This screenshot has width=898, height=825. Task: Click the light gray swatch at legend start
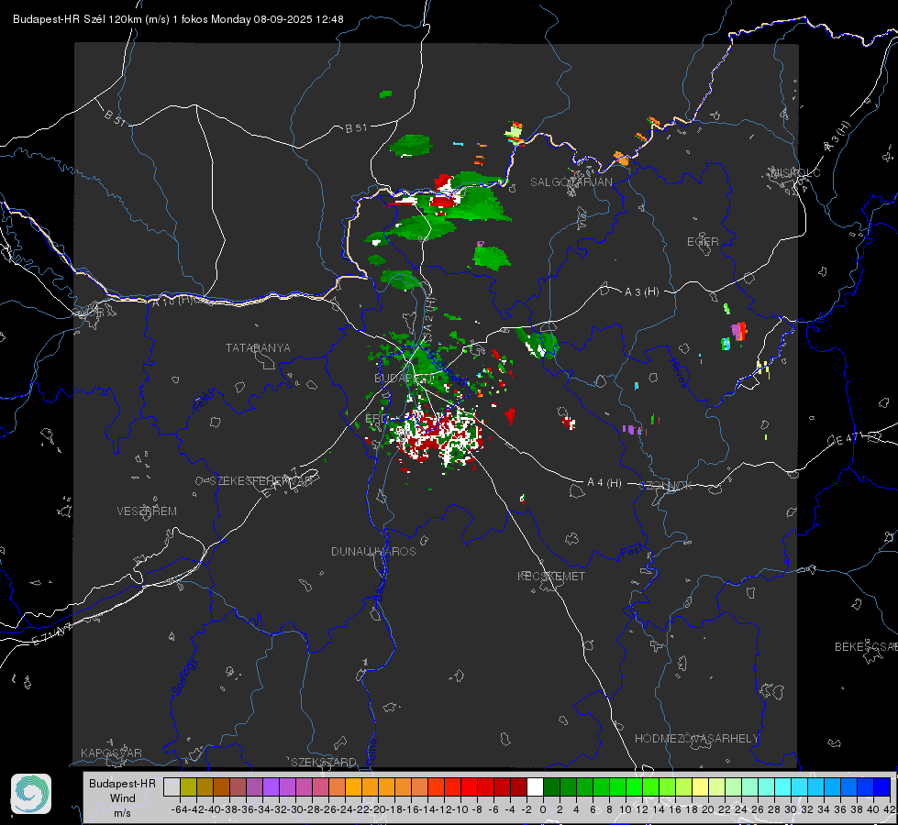click(172, 786)
